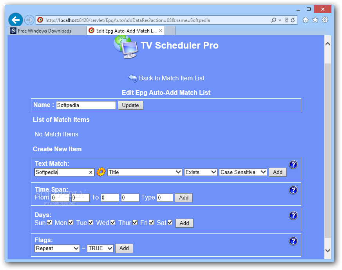Click the orange gear icon beside Text Match
The height and width of the screenshot is (270, 342).
101,172
